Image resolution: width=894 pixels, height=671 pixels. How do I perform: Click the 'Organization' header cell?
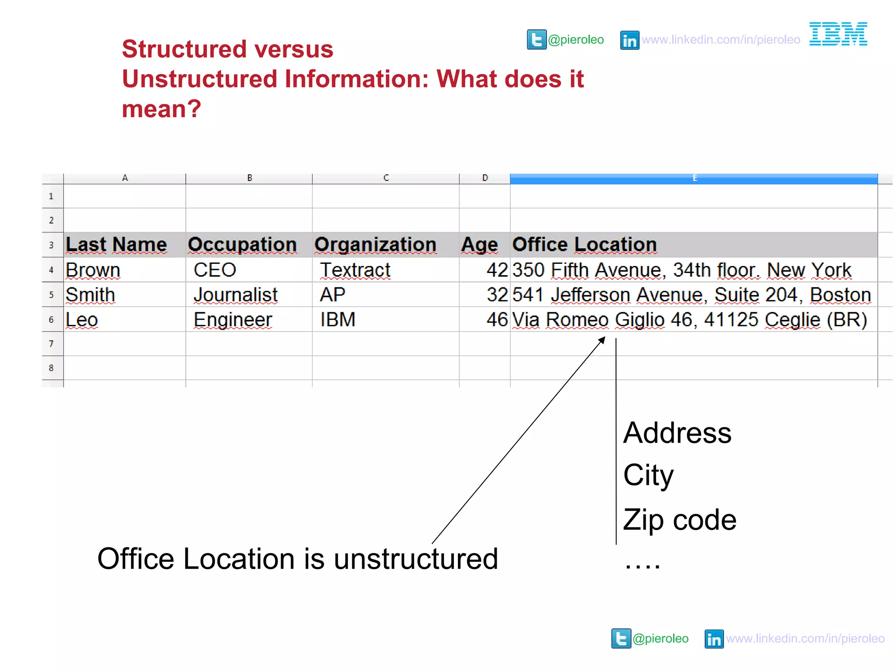point(386,245)
